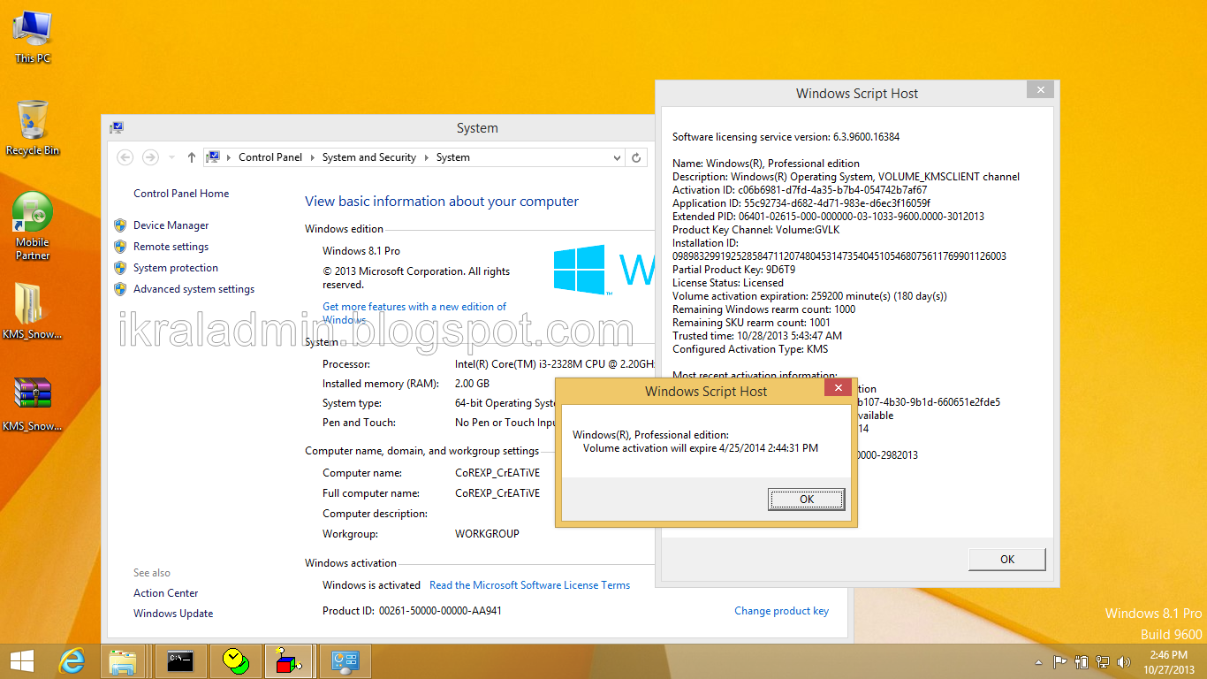The image size is (1207, 679).
Task: Go back using the System window's Back arrow
Action: [125, 157]
